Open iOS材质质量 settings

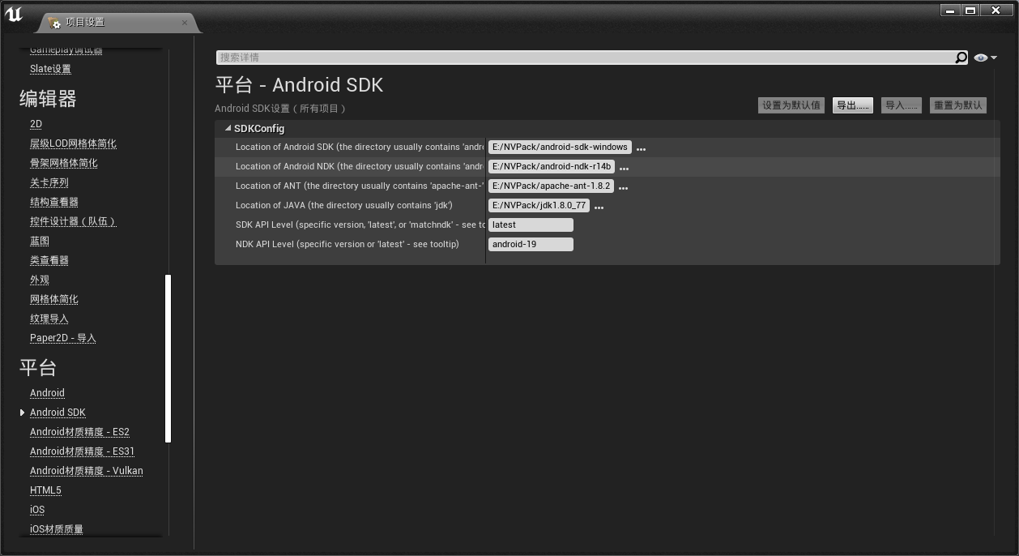click(57, 529)
